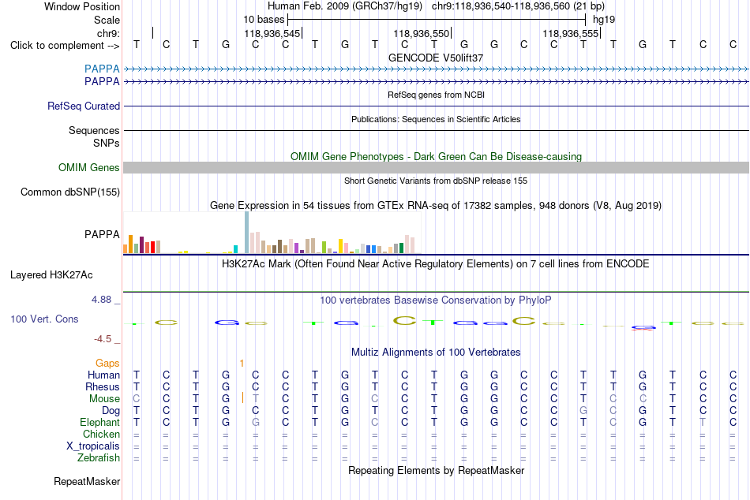
Task: Click the -4.5 PhyloP lower scale value
Action: 103,339
